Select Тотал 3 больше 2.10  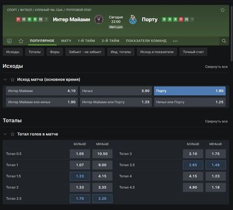tap(193, 154)
